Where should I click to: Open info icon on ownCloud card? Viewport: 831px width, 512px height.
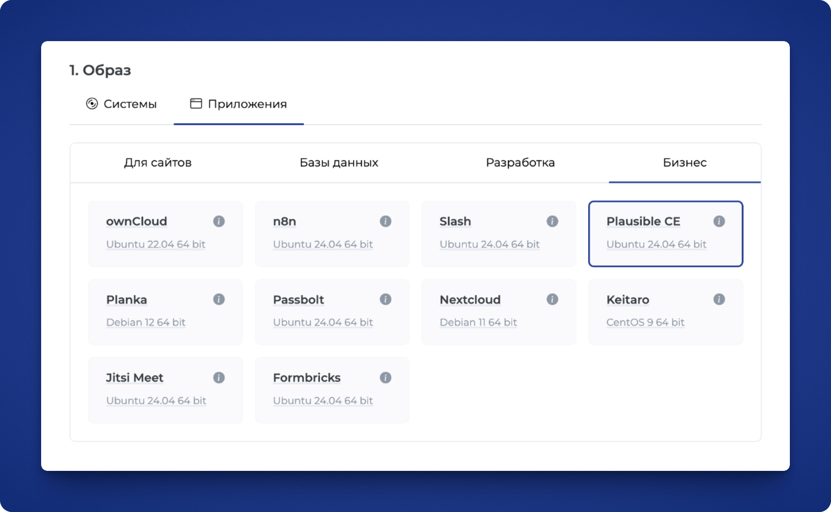219,221
